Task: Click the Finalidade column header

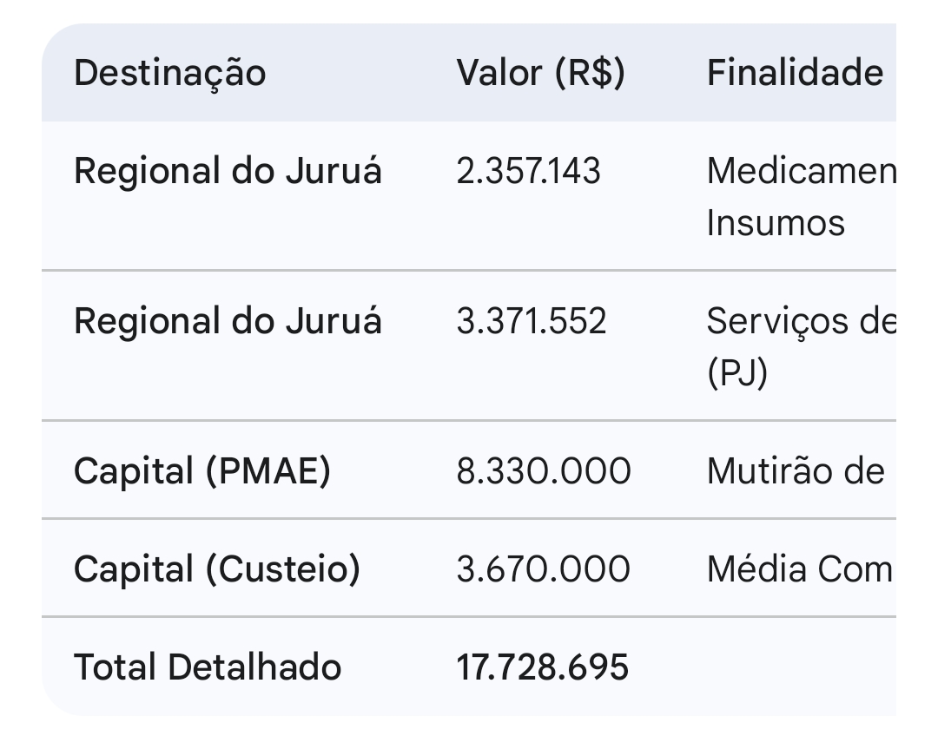Action: click(x=795, y=73)
